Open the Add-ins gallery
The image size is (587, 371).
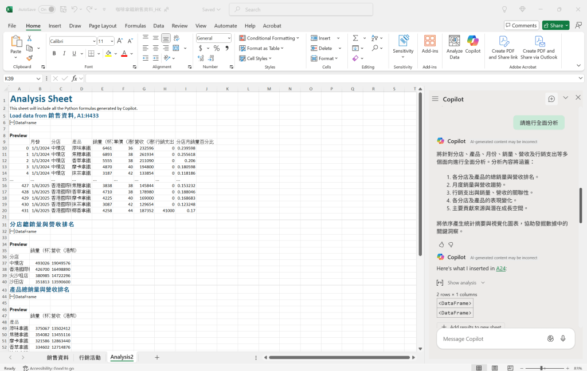point(430,44)
